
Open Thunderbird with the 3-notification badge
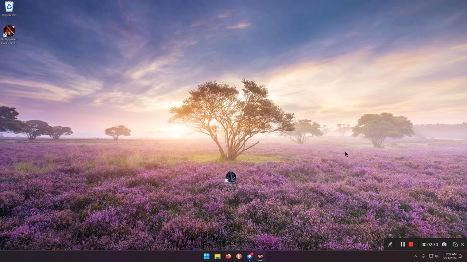pyautogui.click(x=250, y=256)
